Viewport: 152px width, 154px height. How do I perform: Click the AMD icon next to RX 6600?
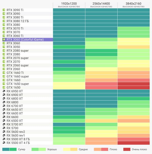[4, 117]
